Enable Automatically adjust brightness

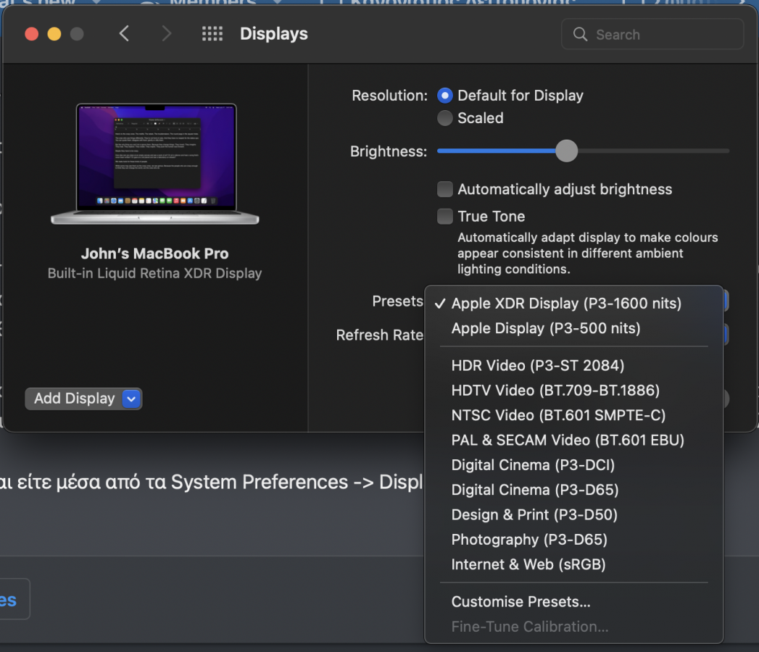pyautogui.click(x=445, y=190)
